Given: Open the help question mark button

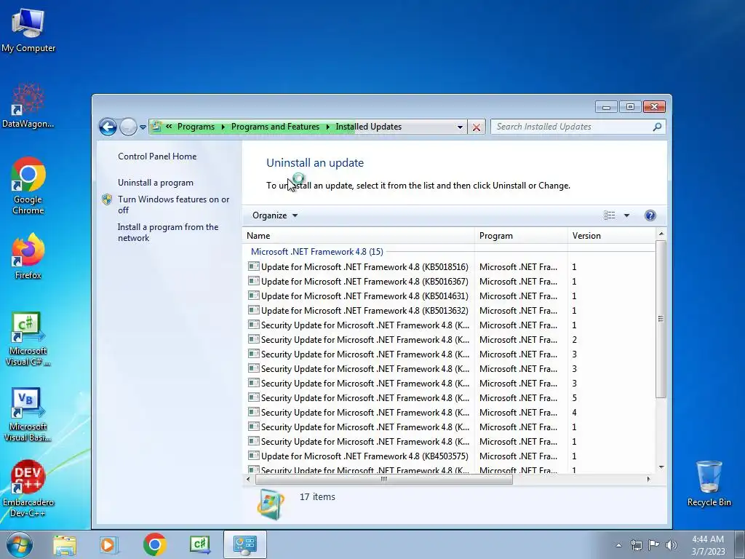Looking at the screenshot, I should pyautogui.click(x=650, y=215).
